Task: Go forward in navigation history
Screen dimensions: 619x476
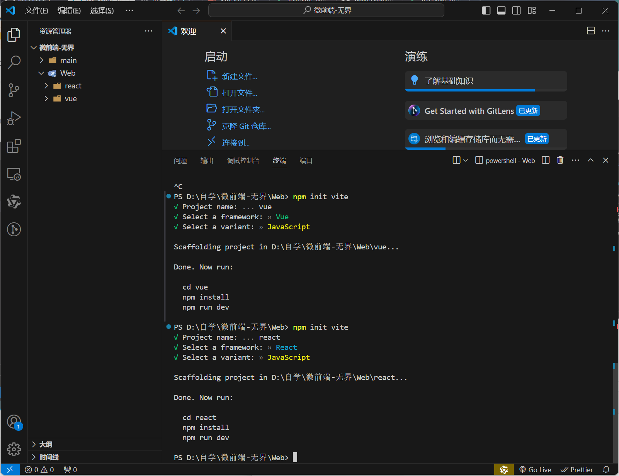Action: (x=196, y=10)
